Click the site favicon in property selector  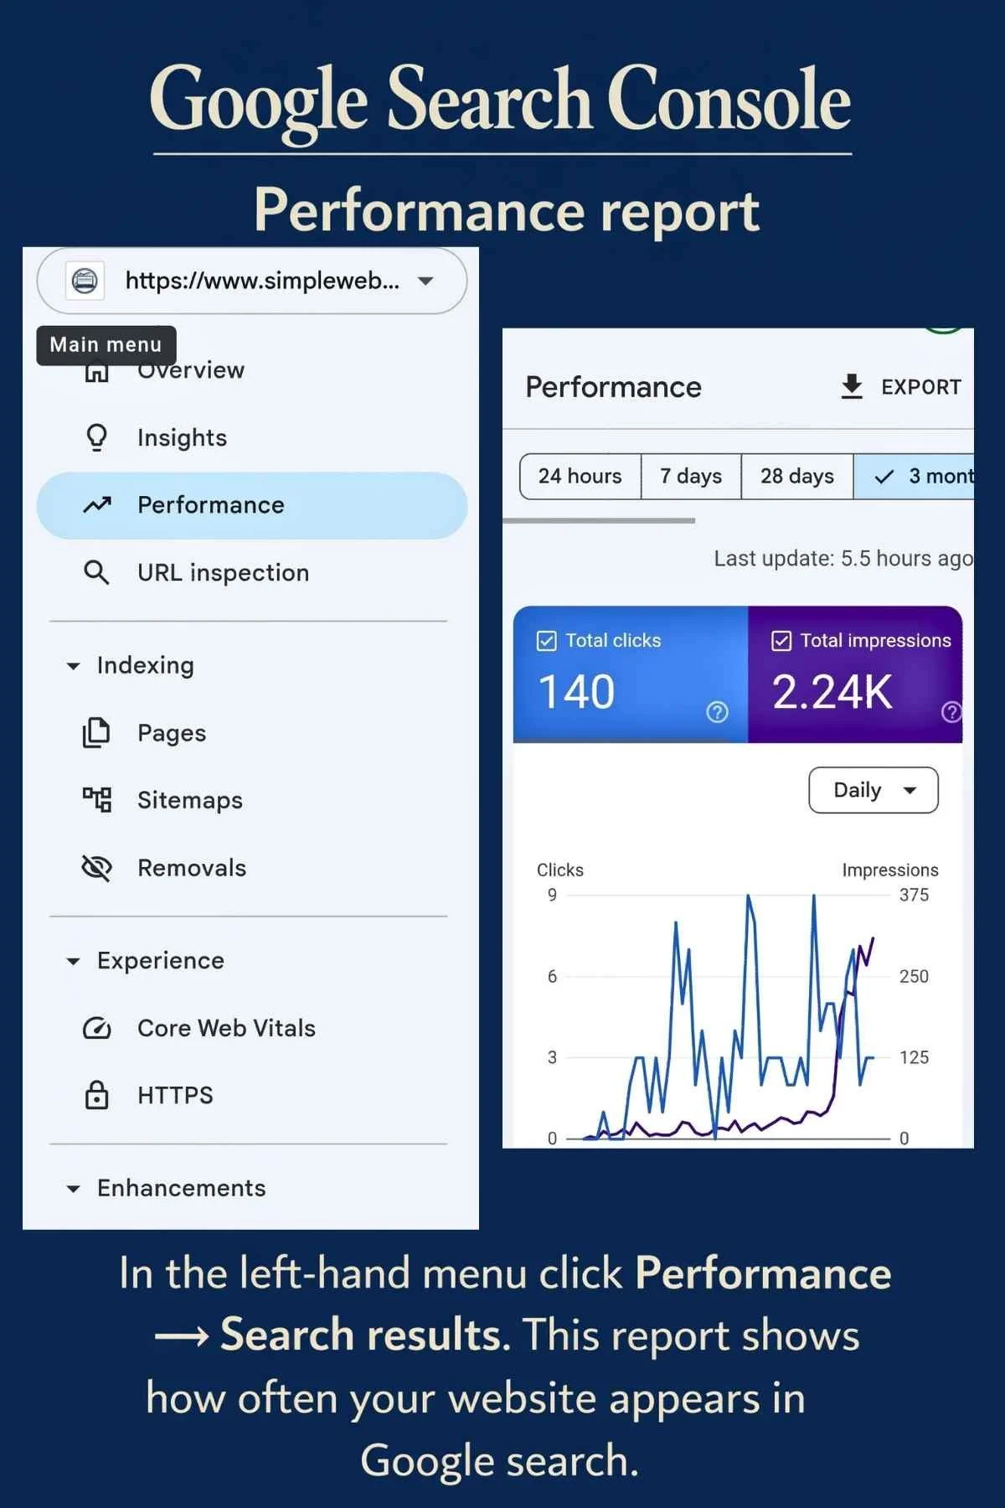85,281
